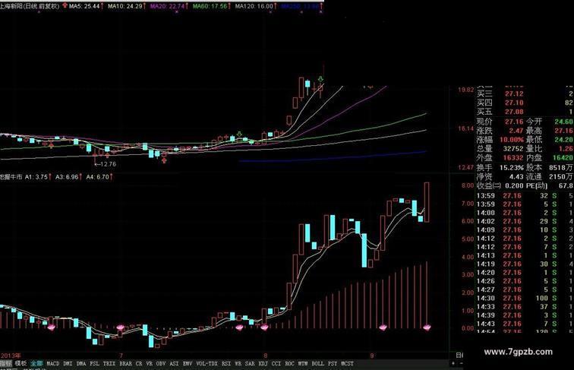Click the pink diamond marker nearest the 7 month label

(121, 327)
